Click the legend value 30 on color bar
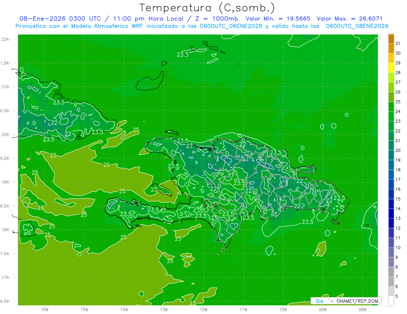Screen dimensions: 407x314 [398, 53]
